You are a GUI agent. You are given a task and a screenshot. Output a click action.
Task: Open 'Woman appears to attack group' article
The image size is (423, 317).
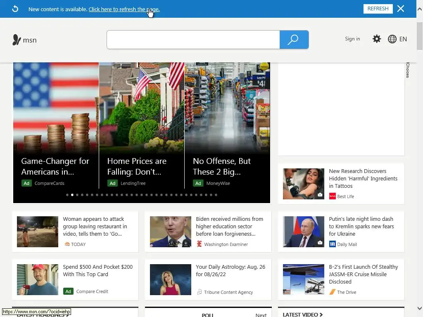click(x=95, y=227)
